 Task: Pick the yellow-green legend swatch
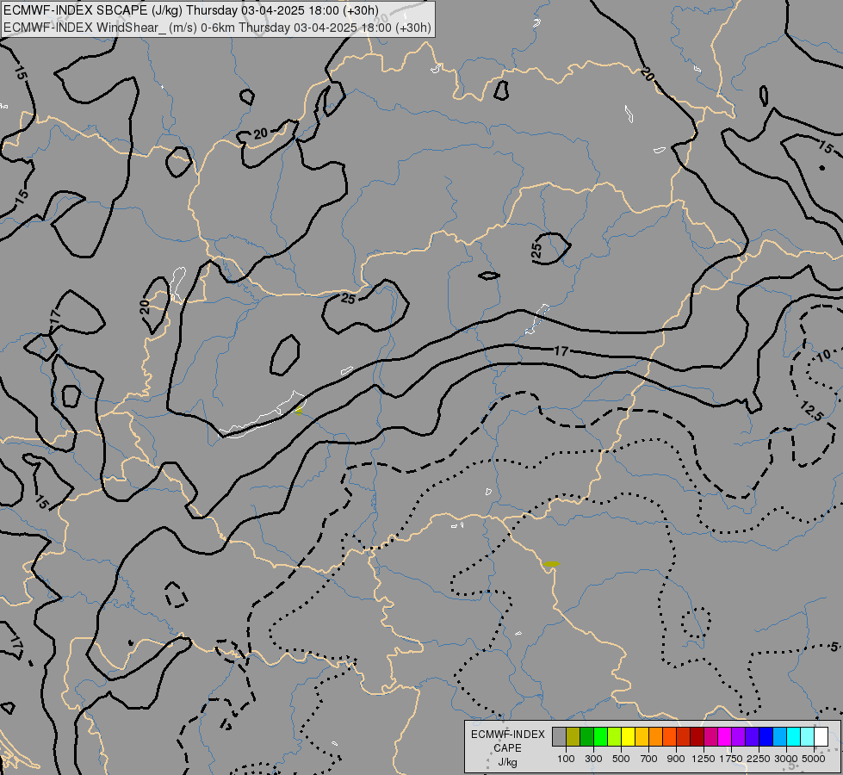pos(615,737)
